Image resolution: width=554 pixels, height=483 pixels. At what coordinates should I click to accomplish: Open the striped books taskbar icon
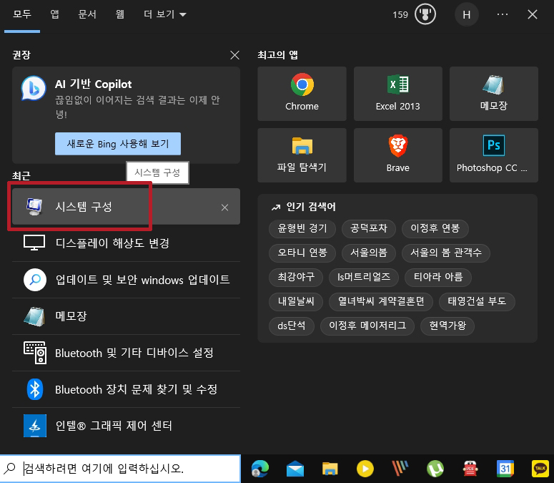coord(400,469)
